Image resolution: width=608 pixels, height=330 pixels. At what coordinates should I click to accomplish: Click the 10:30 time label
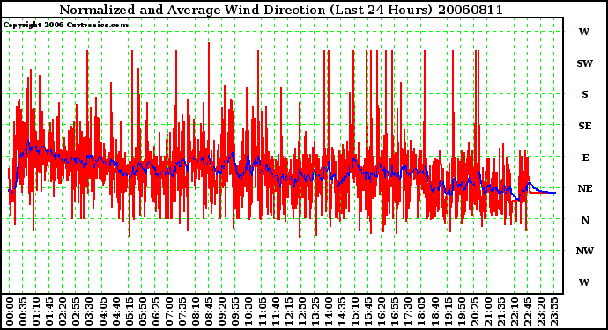[248, 312]
